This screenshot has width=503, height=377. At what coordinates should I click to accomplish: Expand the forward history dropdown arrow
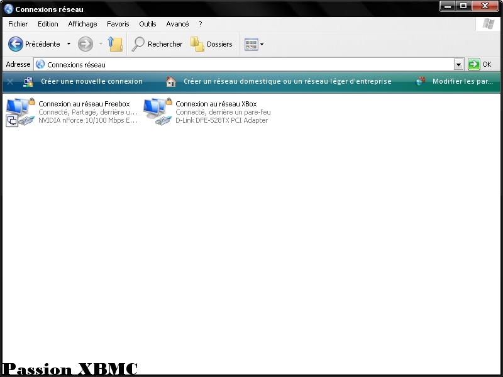point(101,44)
